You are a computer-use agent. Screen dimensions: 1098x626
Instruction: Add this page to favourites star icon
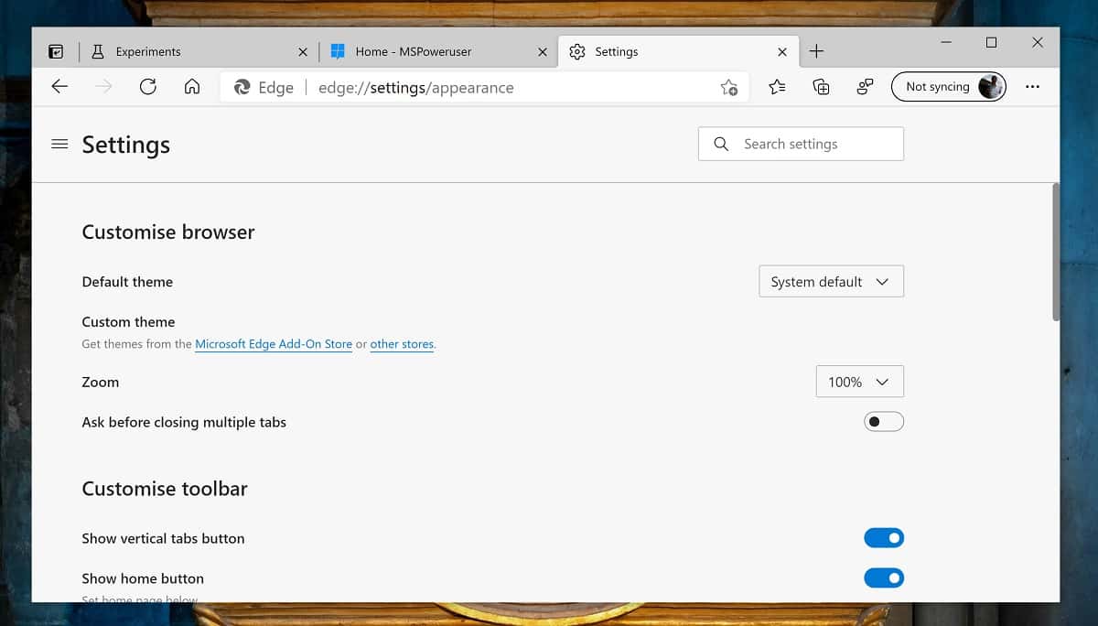(x=728, y=87)
